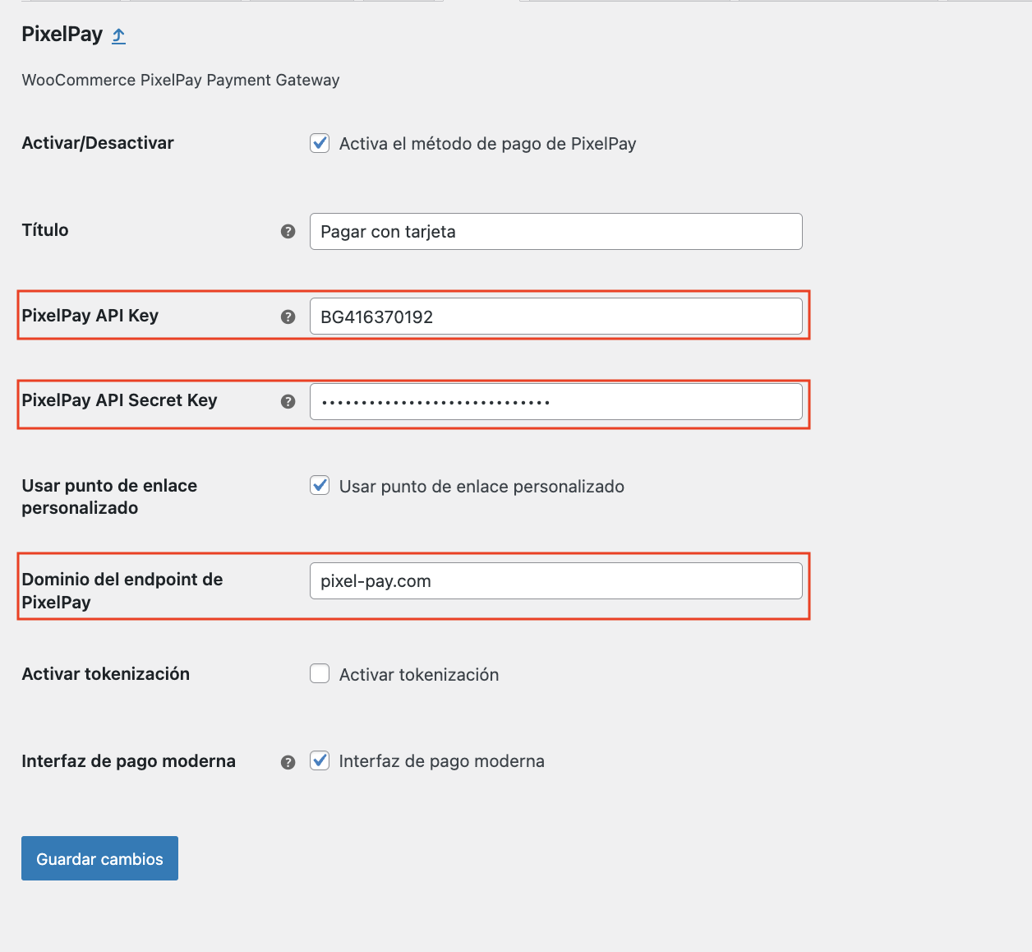1032x952 pixels.
Task: Click the 'Usar punto de enlace personalizado' checkbox label
Action: click(481, 487)
